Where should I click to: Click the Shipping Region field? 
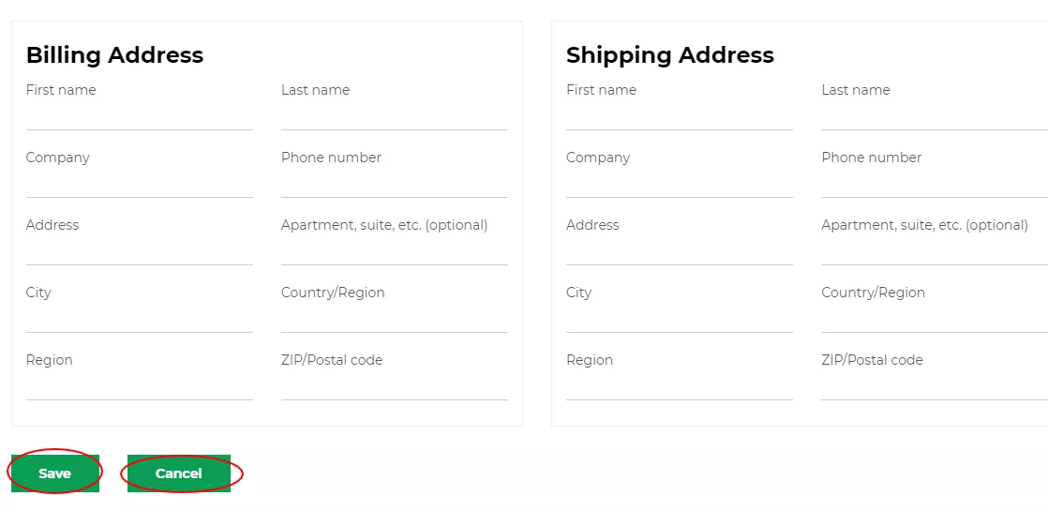(x=680, y=386)
